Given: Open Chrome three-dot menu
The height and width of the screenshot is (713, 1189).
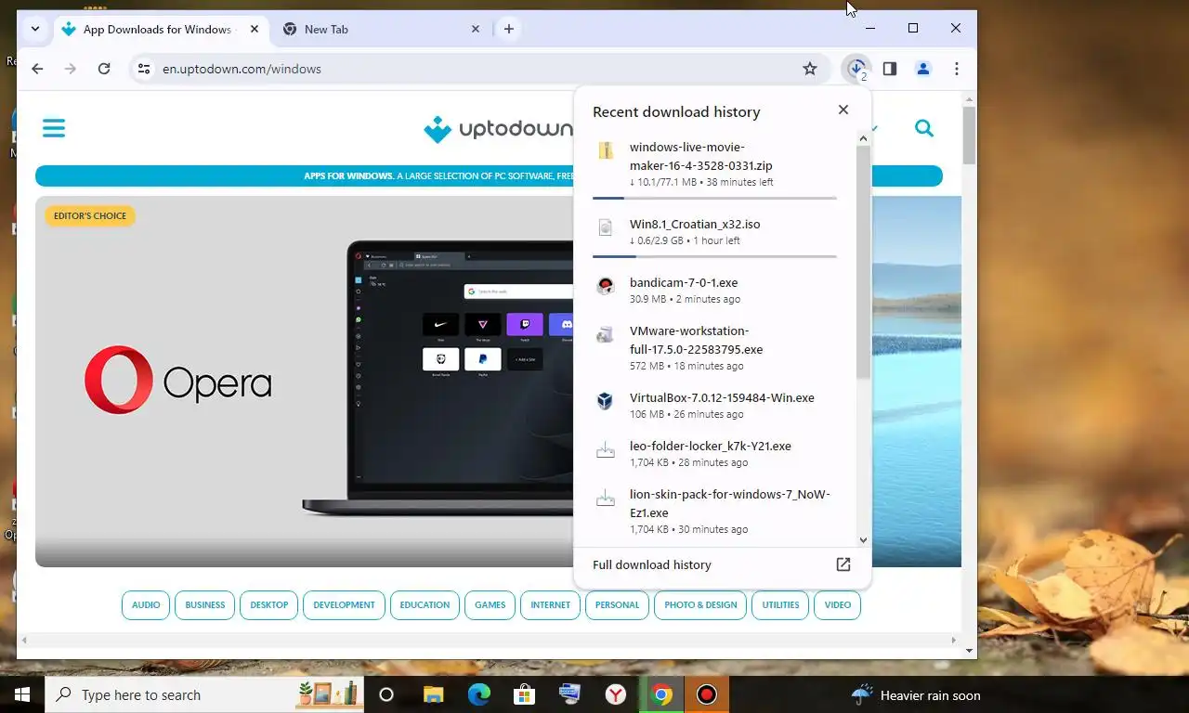Looking at the screenshot, I should click(957, 69).
